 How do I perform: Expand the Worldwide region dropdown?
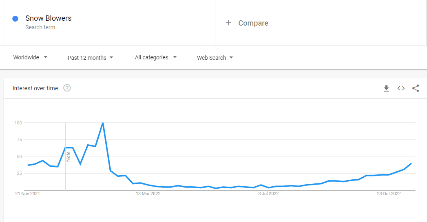click(x=31, y=57)
